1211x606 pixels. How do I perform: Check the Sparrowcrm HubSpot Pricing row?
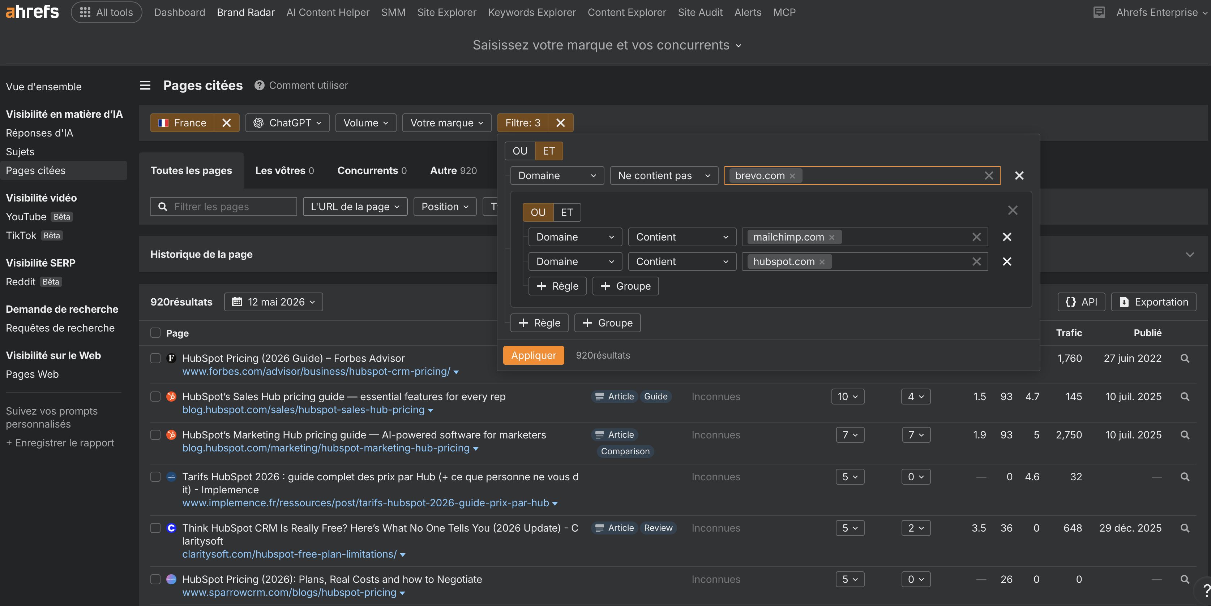pyautogui.click(x=155, y=580)
